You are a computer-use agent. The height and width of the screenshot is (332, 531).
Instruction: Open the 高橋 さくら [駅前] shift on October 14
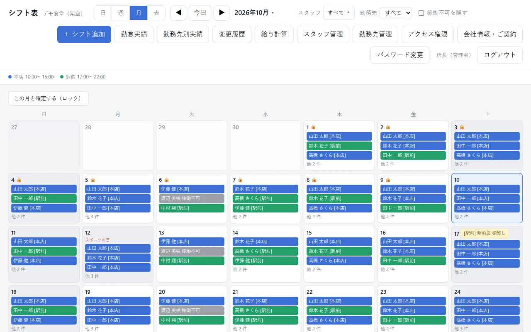[x=265, y=251]
